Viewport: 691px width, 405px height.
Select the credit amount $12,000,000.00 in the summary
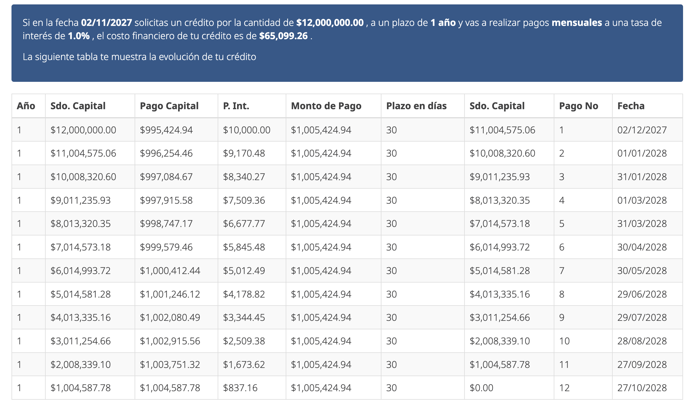coord(330,23)
